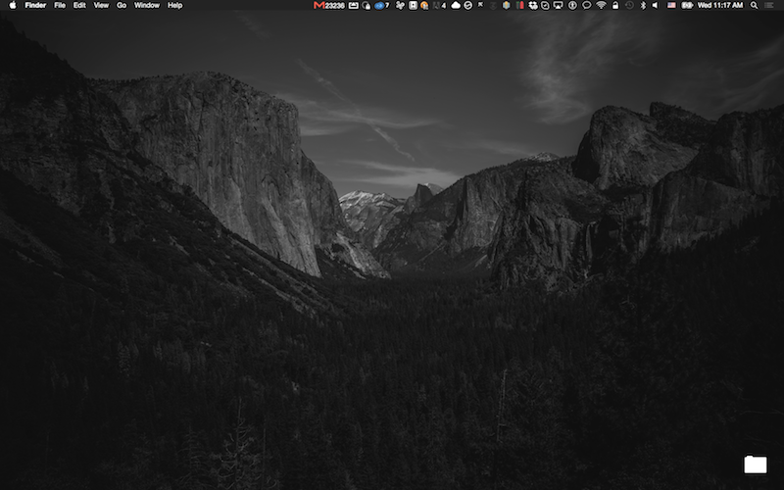Open the File menu
Viewport: 784px width, 490px height.
click(60, 5)
